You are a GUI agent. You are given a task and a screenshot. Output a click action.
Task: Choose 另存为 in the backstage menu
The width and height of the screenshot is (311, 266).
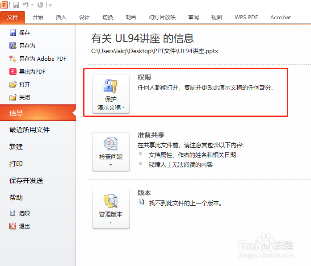coord(27,46)
